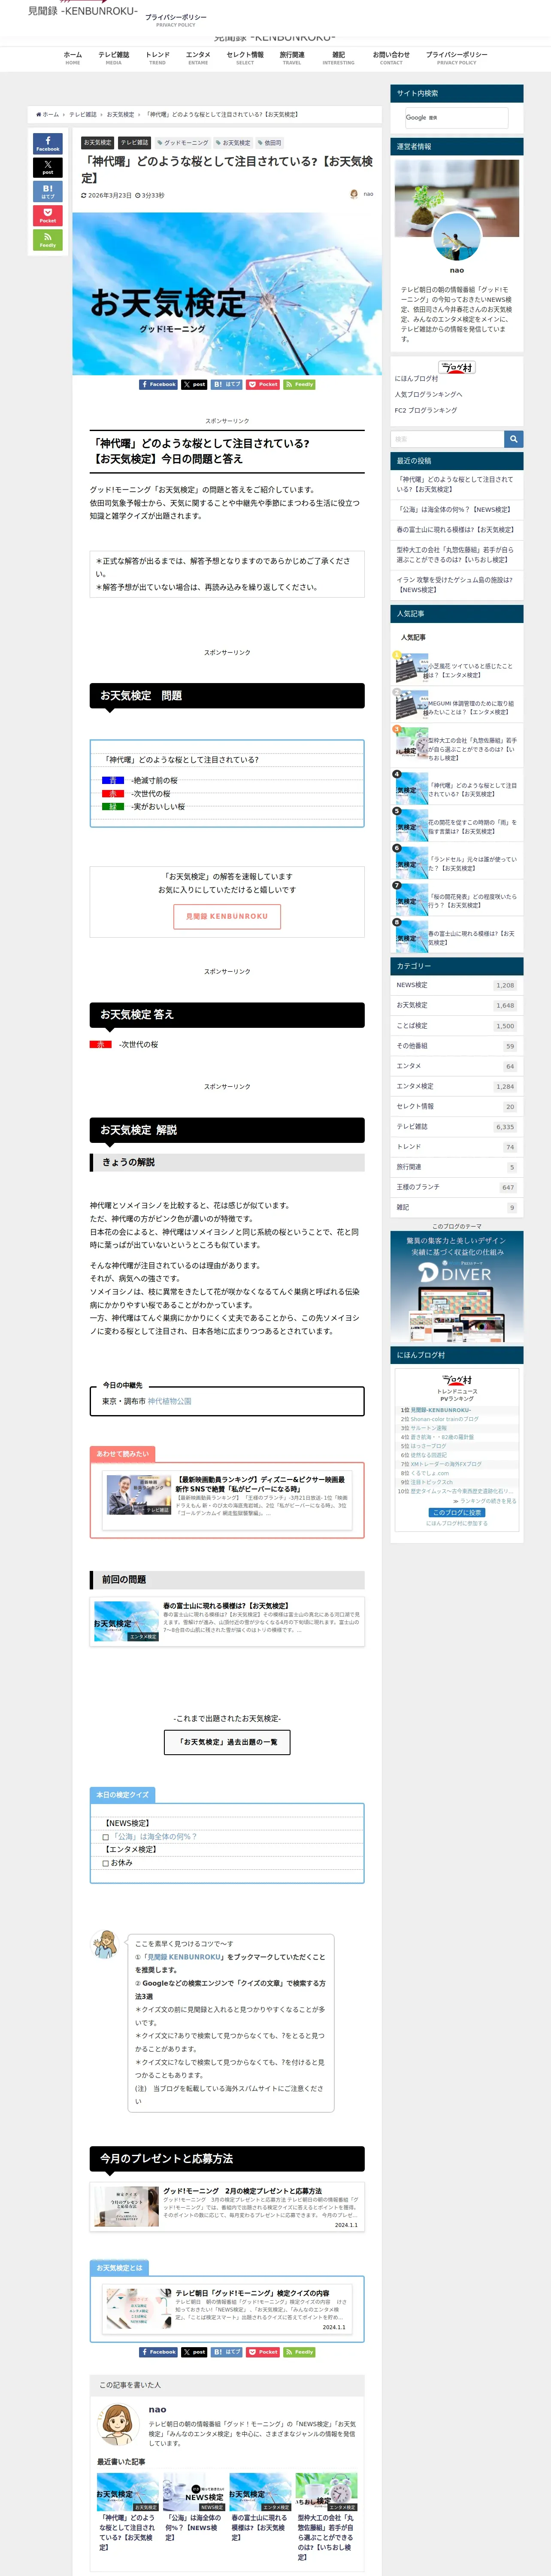
Task: Open エンタメ ENTAME navigation item
Action: point(198,58)
